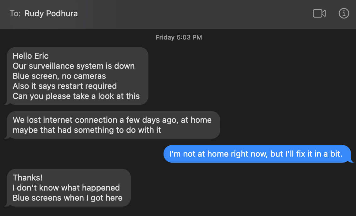Click "Blue screens when I got here" line

(68, 198)
